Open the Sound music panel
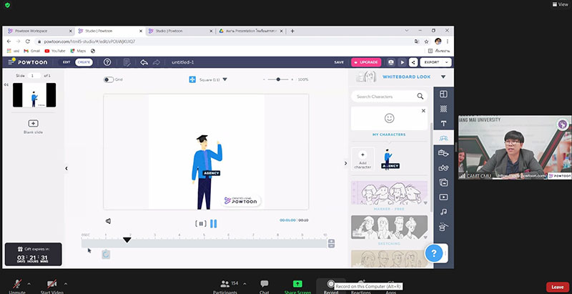The width and height of the screenshot is (572, 294). tap(443, 212)
